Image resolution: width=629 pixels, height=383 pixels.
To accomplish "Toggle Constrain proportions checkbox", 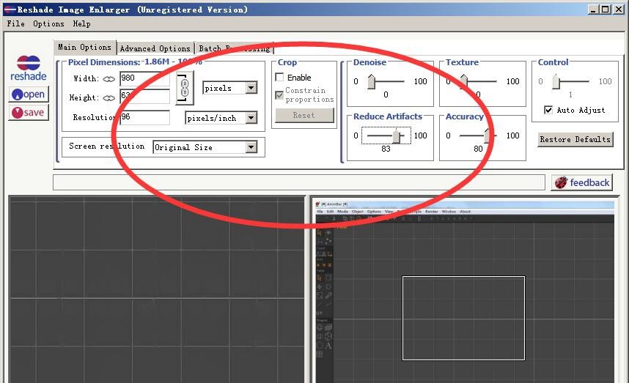I will click(279, 95).
